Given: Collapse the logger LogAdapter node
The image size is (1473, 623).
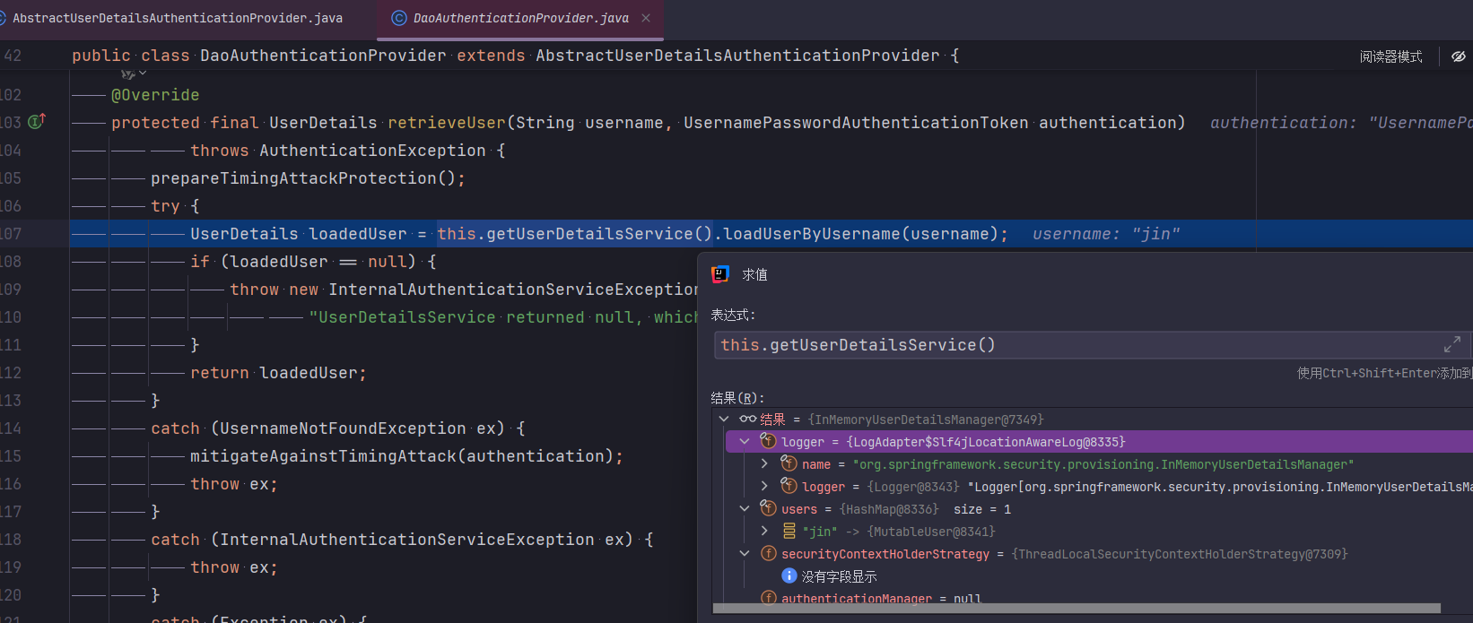Looking at the screenshot, I should 745,441.
